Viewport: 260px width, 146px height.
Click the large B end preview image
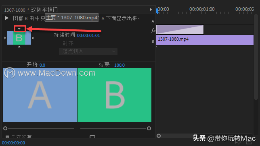pos(114,95)
